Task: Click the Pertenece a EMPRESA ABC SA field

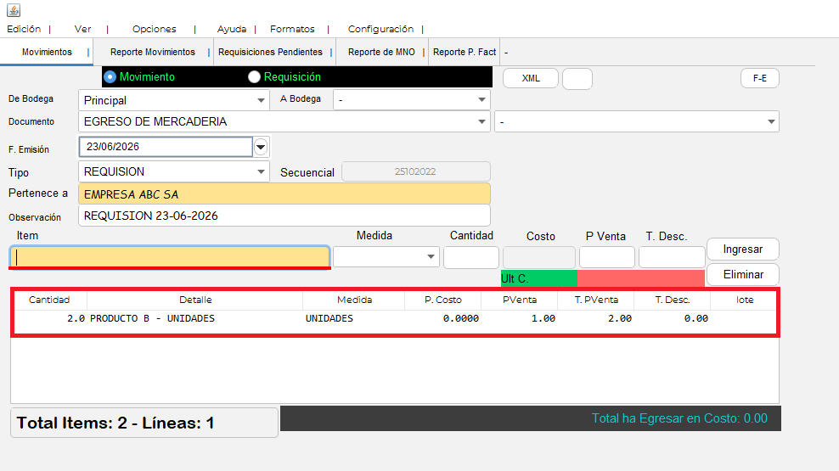Action: 284,193
